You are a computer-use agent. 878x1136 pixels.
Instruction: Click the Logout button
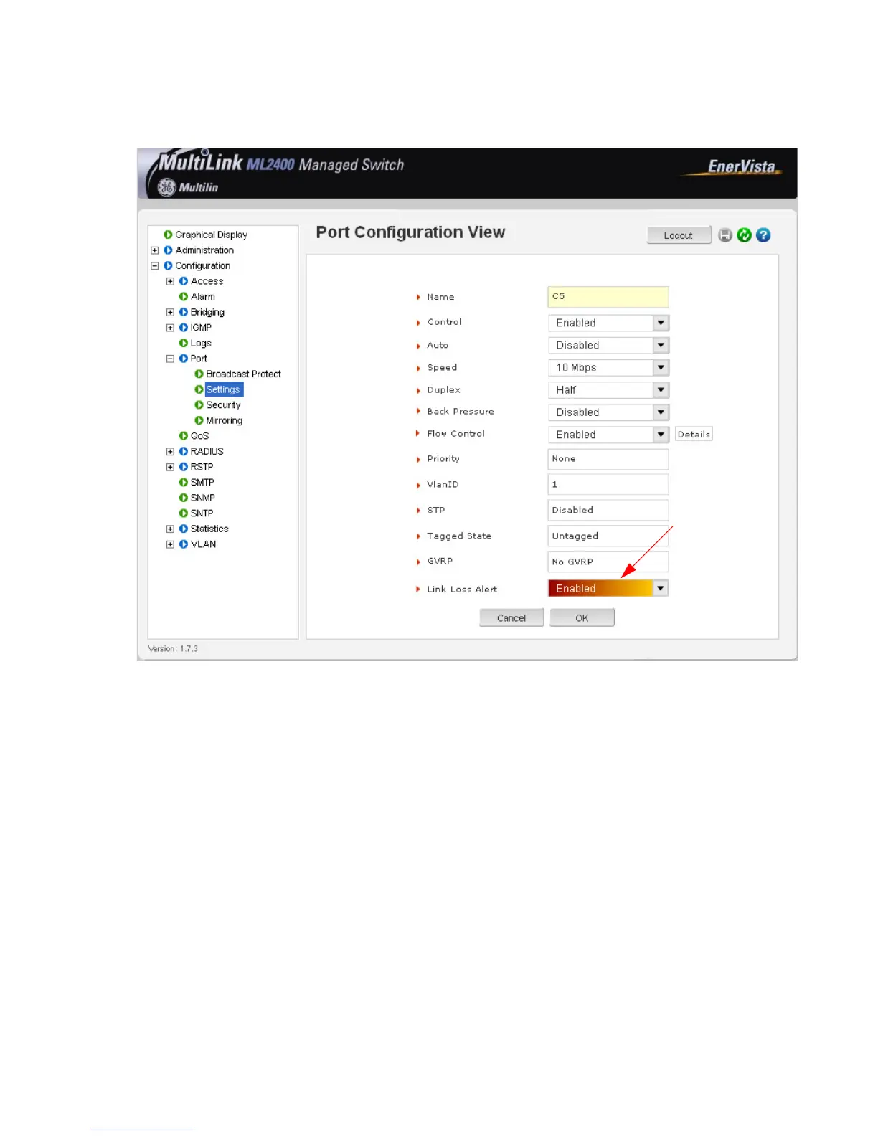(679, 235)
